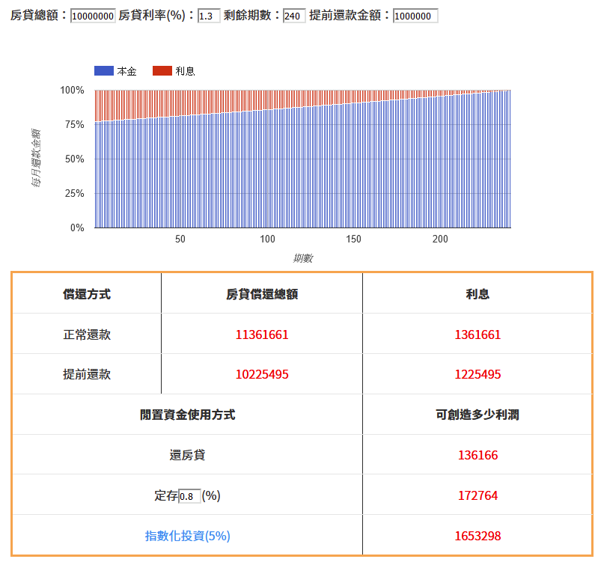
Task: Click the 還房貸 profit value 136166
Action: pos(478,455)
